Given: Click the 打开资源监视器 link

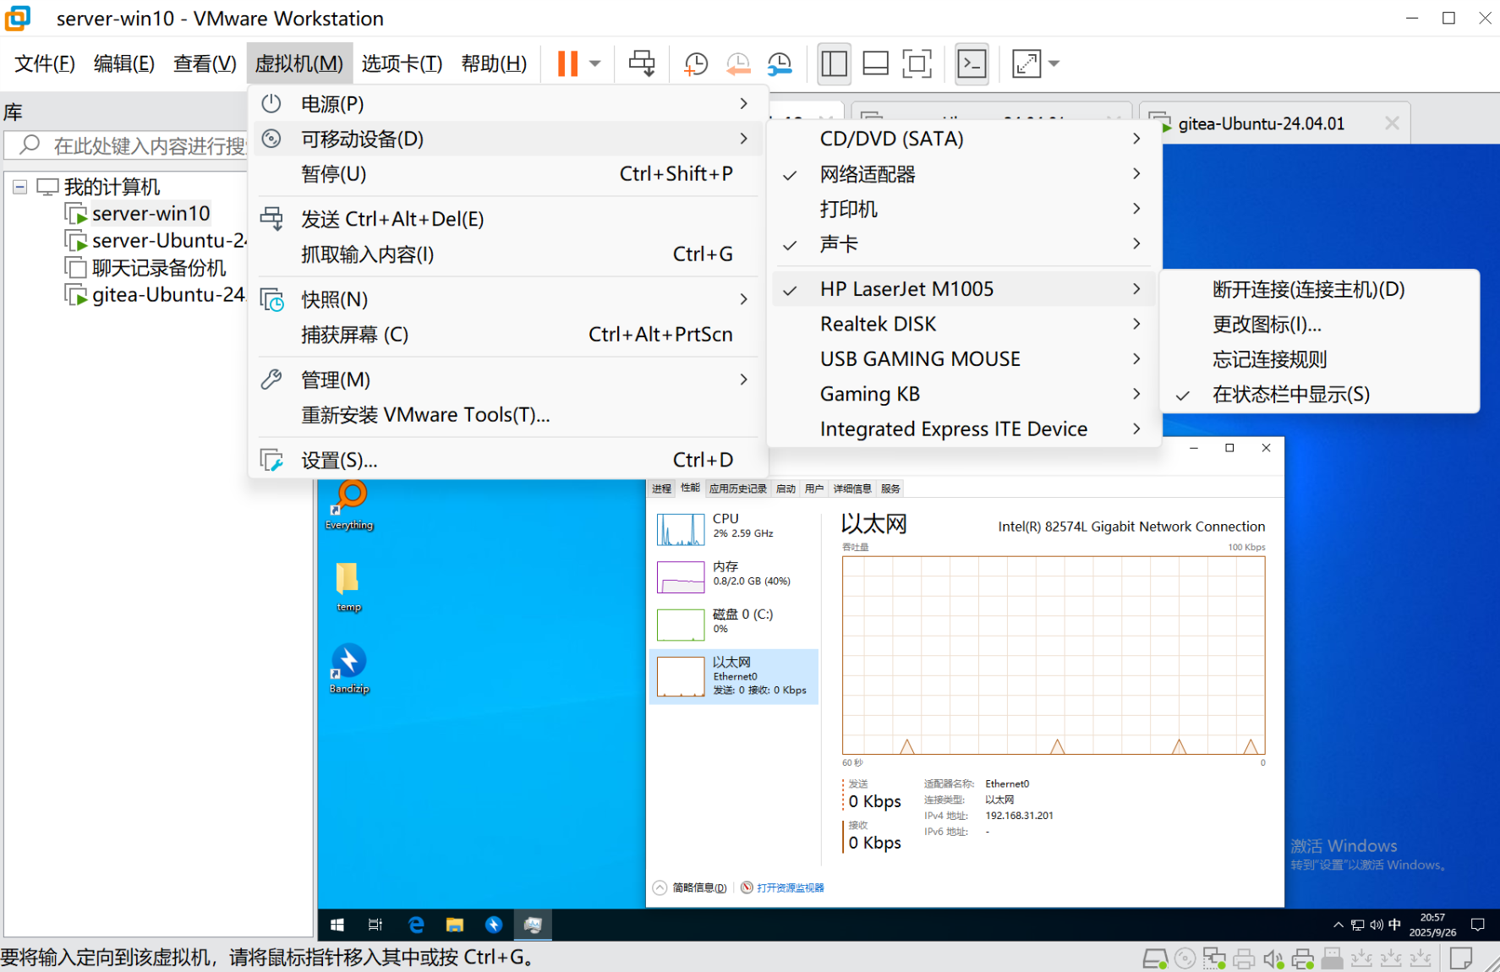Looking at the screenshot, I should (x=790, y=887).
